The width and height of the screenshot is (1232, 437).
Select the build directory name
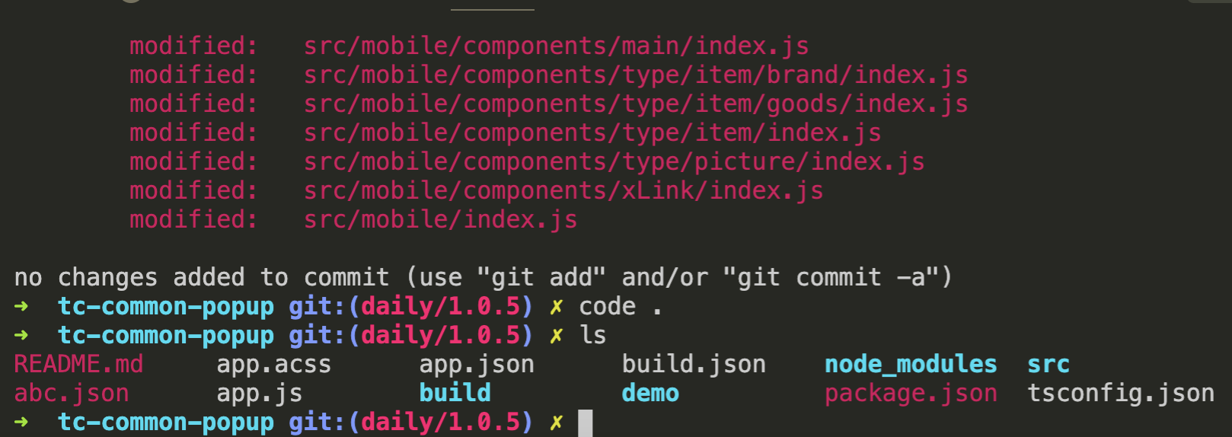point(455,394)
